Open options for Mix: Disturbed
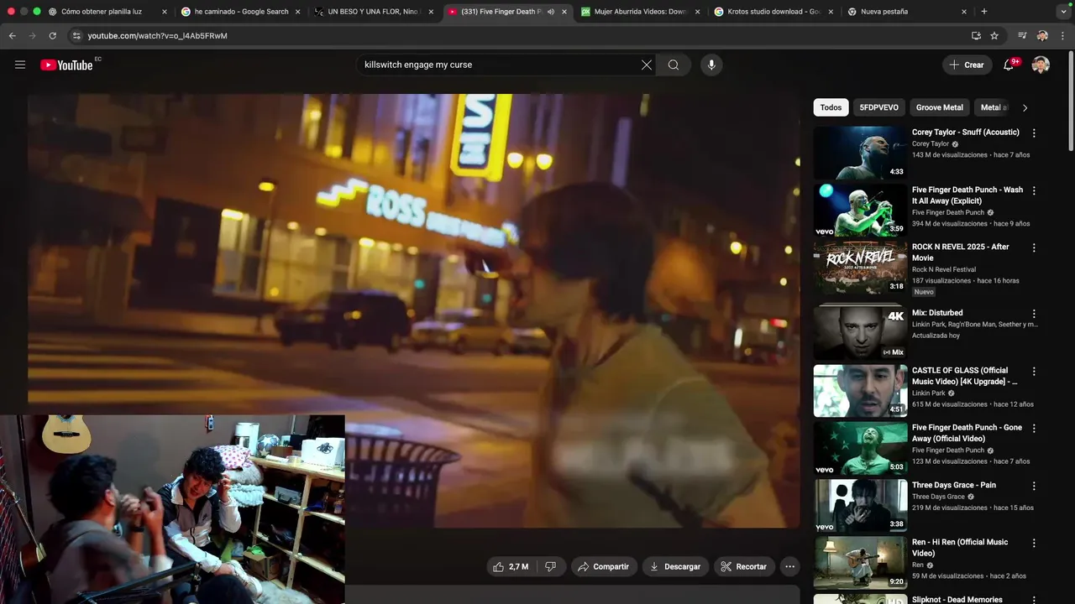Viewport: 1075px width, 604px height. point(1034,314)
